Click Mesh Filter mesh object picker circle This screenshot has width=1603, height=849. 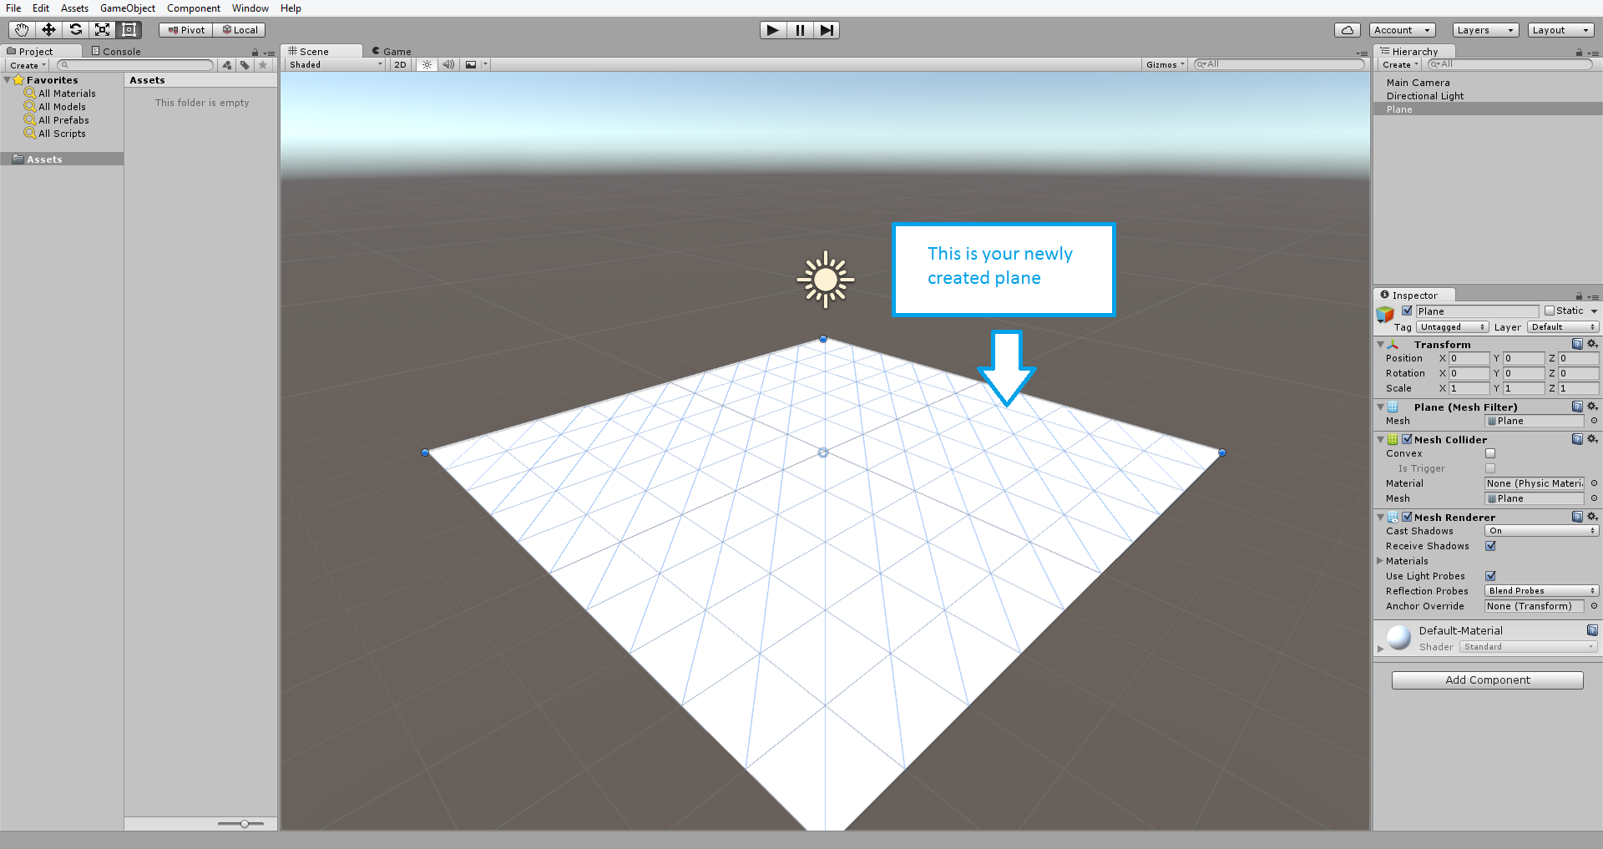[x=1594, y=421]
